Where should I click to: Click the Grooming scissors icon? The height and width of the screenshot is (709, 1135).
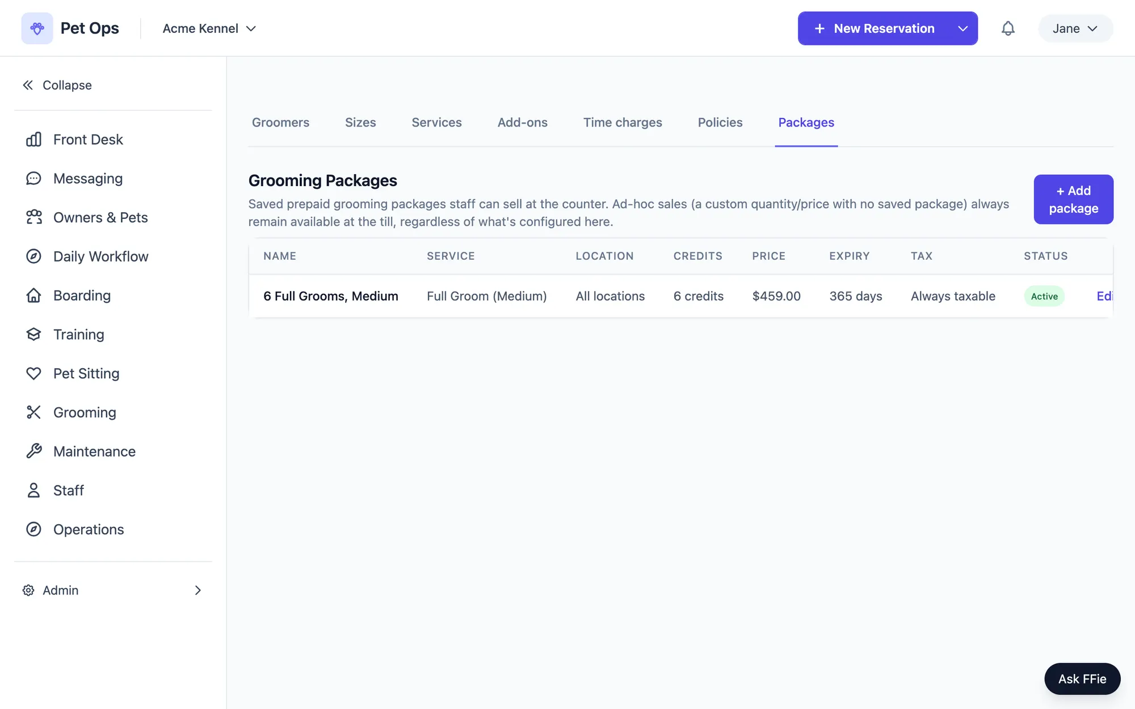tap(33, 412)
